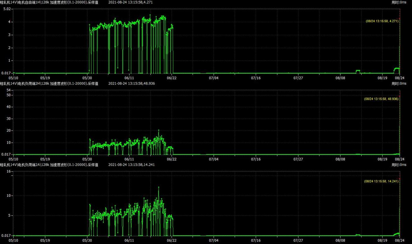Click the 用时:0ms label above top chart
Screen dimensions: 412x244
[399, 2]
